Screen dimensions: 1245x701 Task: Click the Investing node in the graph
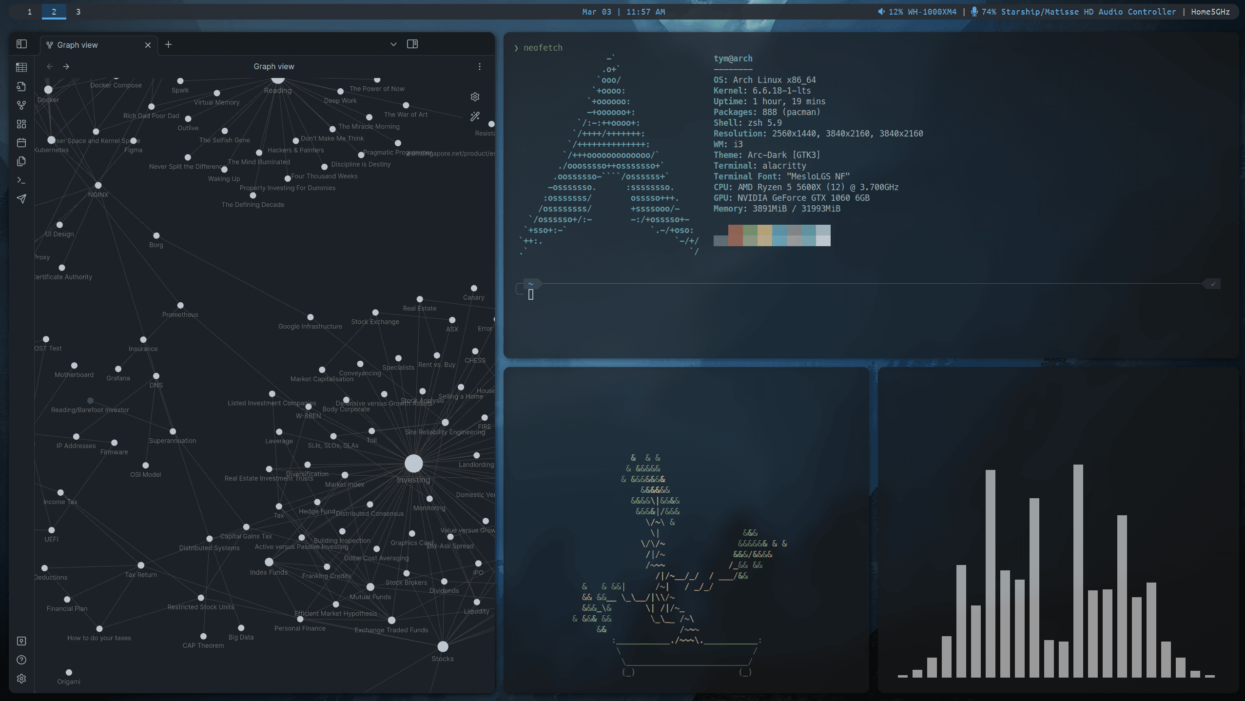[x=413, y=464]
